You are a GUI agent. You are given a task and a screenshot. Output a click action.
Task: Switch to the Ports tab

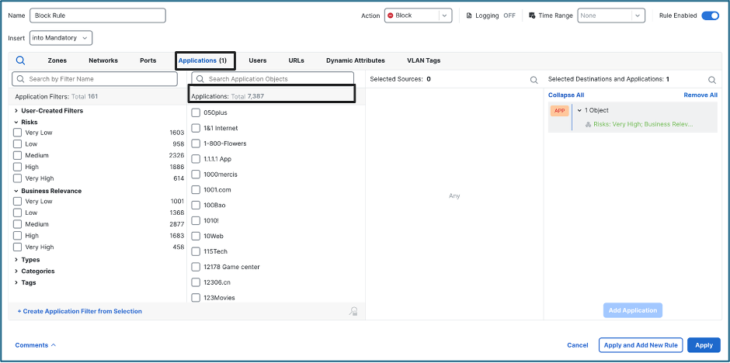(148, 60)
